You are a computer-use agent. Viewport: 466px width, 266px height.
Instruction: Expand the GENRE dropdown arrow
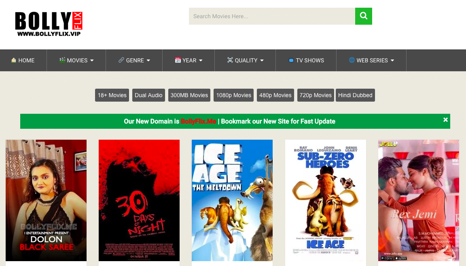pyautogui.click(x=148, y=61)
